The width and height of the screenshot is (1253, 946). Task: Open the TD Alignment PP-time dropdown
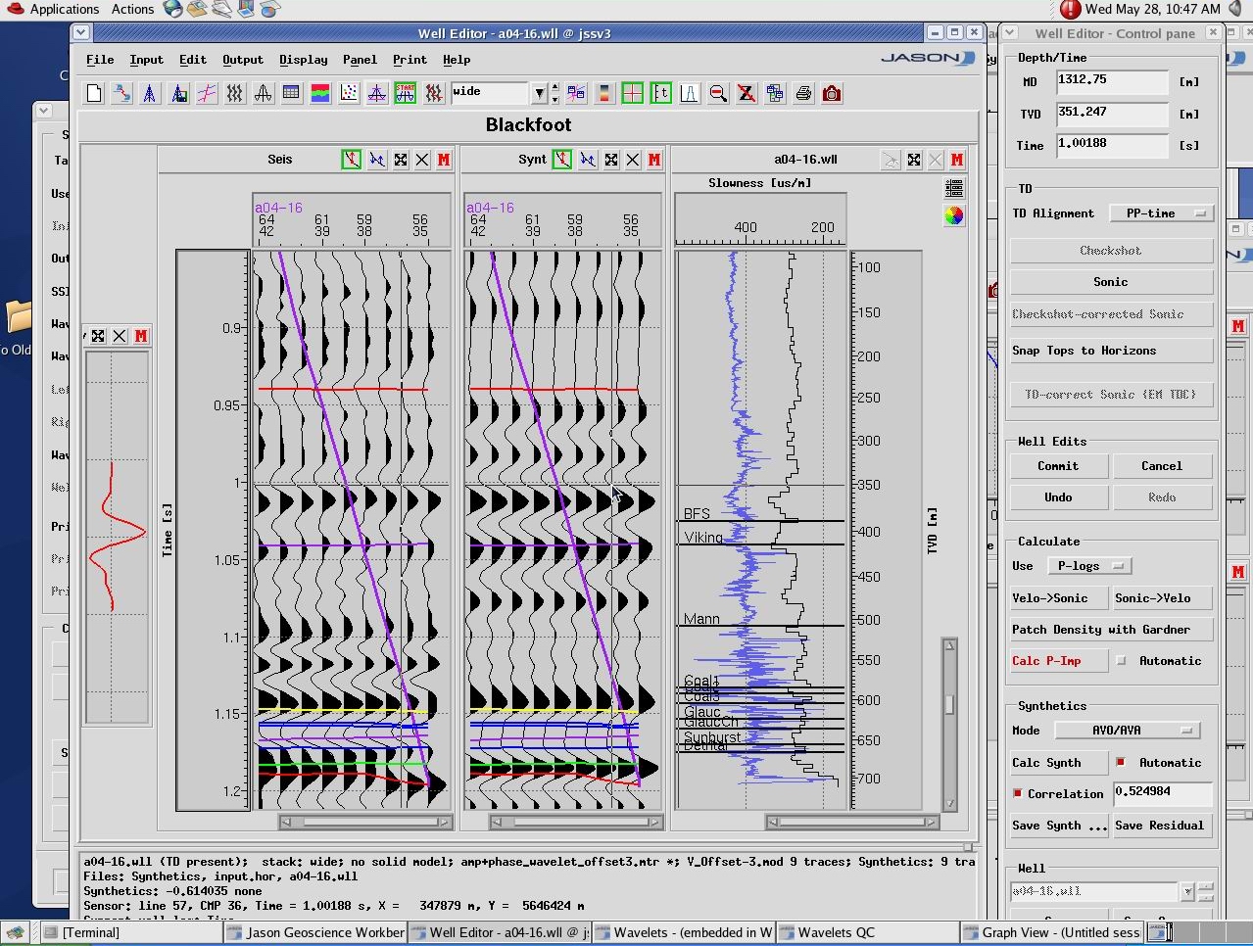click(1162, 213)
